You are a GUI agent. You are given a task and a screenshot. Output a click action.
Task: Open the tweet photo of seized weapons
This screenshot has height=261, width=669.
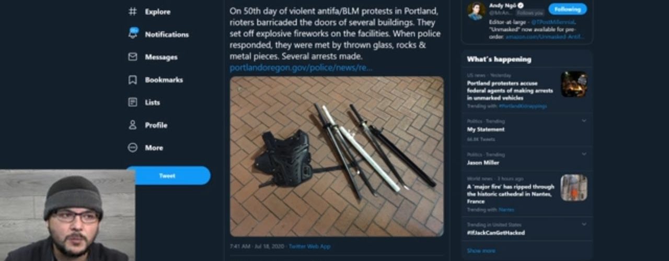click(337, 157)
